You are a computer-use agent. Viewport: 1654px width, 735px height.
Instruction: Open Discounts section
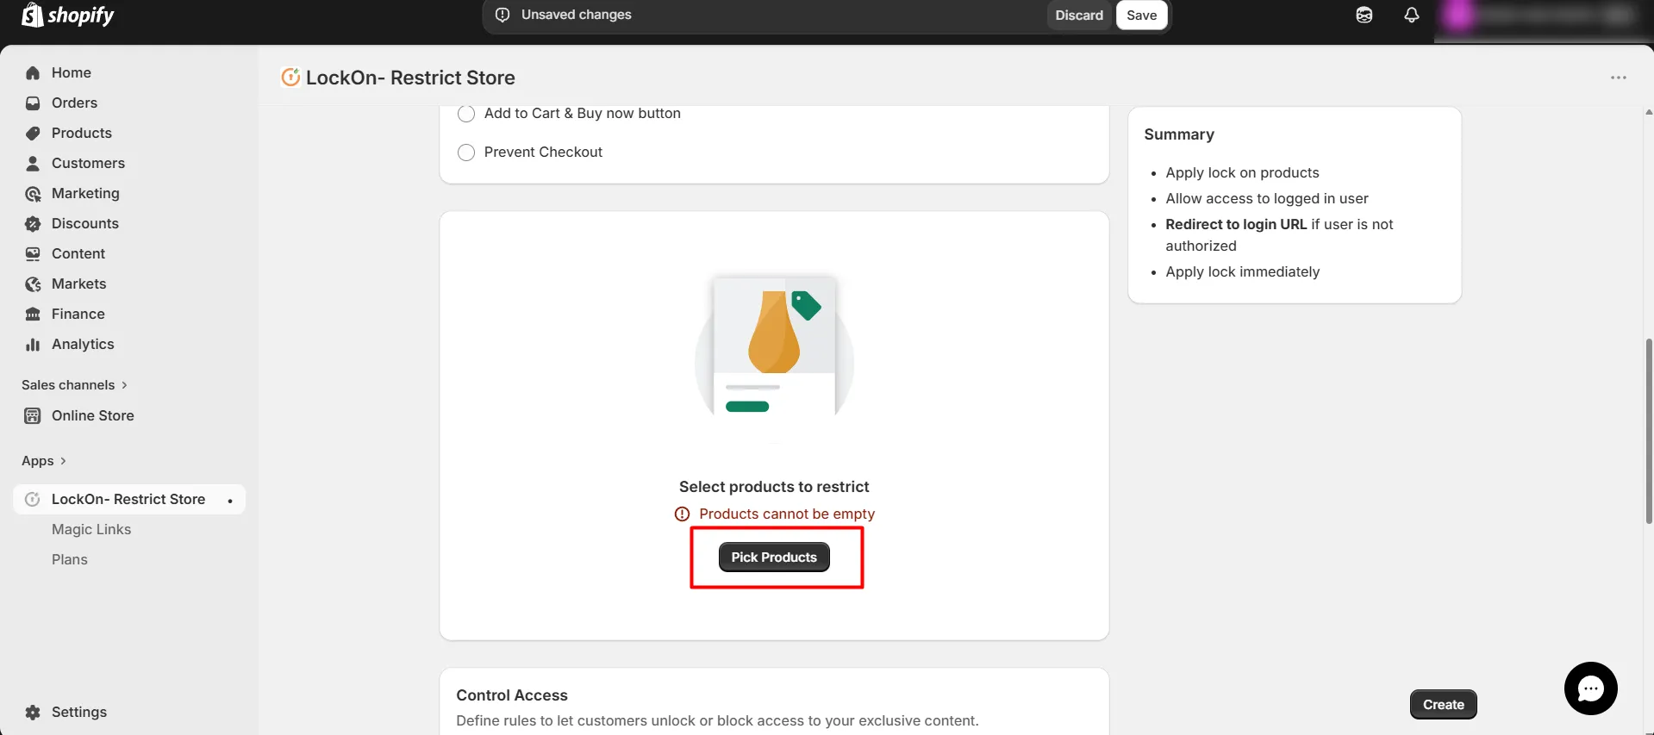coord(84,224)
